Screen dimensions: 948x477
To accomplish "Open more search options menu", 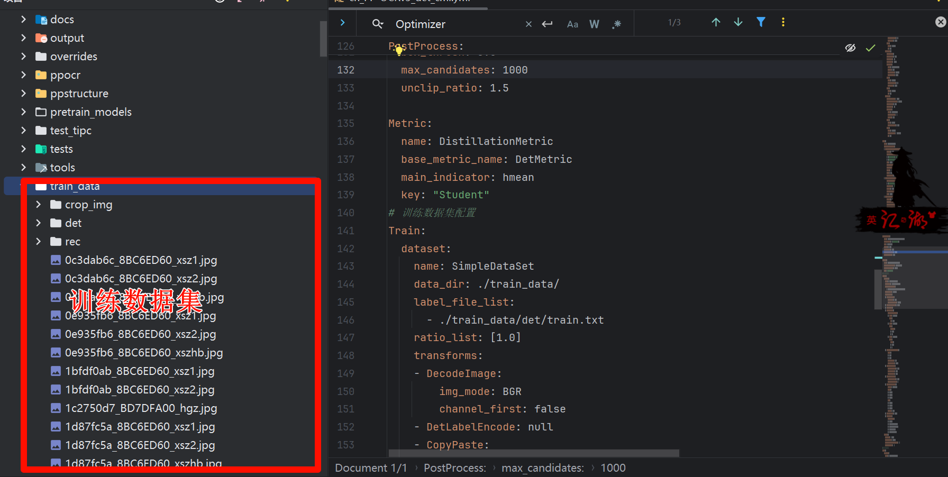I will point(783,22).
